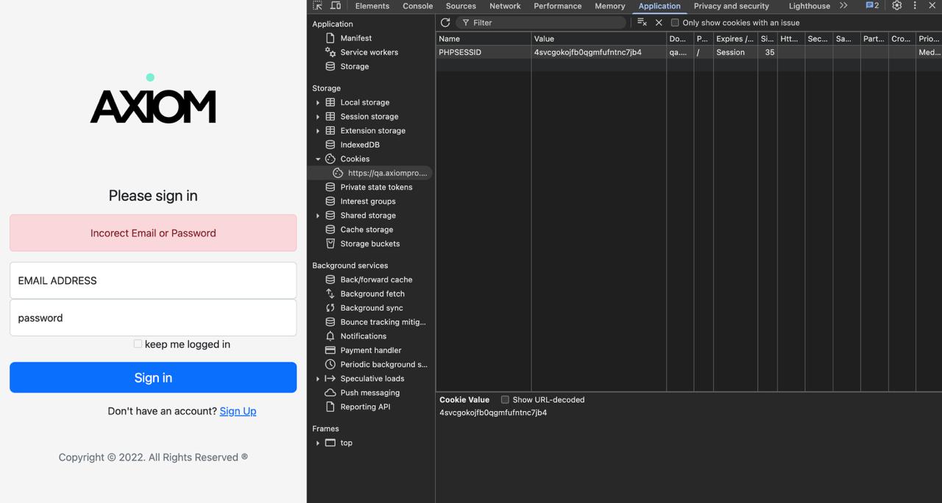Check Only show cookies with an issue

click(x=675, y=23)
